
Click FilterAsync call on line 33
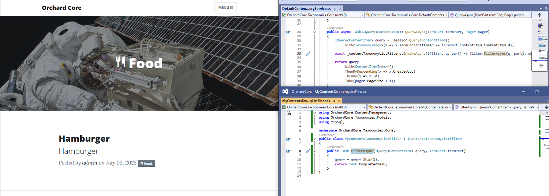point(495,54)
